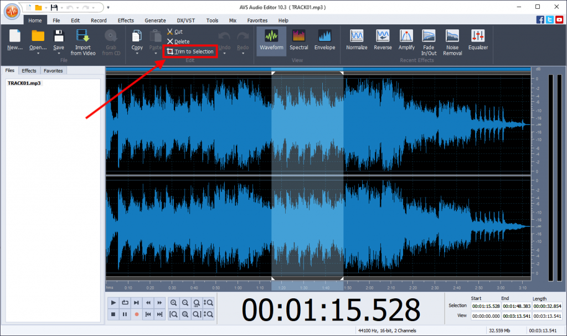Click the Copy ribbon icon
This screenshot has height=336, width=567.
coord(137,36)
